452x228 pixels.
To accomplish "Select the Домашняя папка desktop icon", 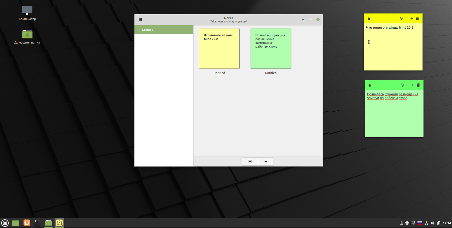I will coord(27,37).
